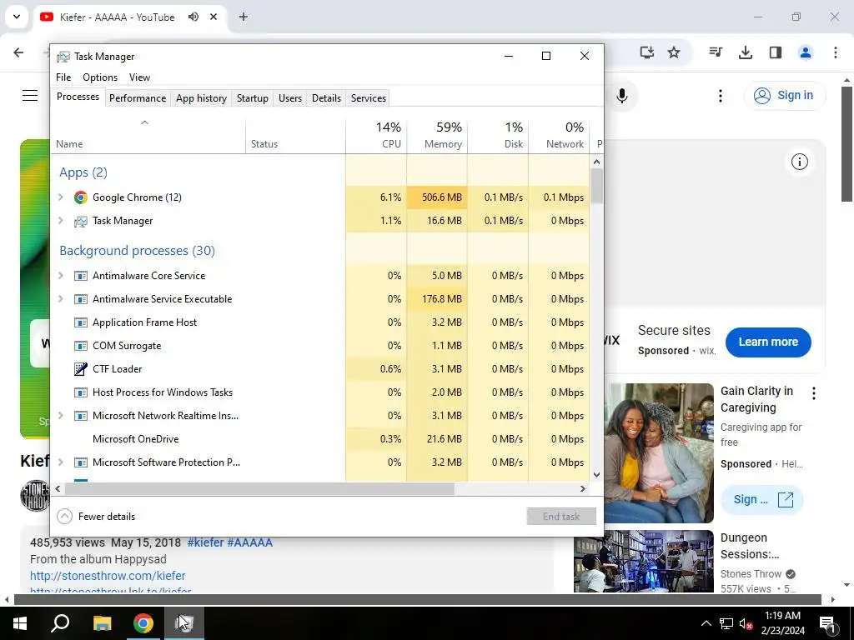Expand Microsoft Network Realtime Inspection row
The width and height of the screenshot is (854, 640).
[60, 416]
